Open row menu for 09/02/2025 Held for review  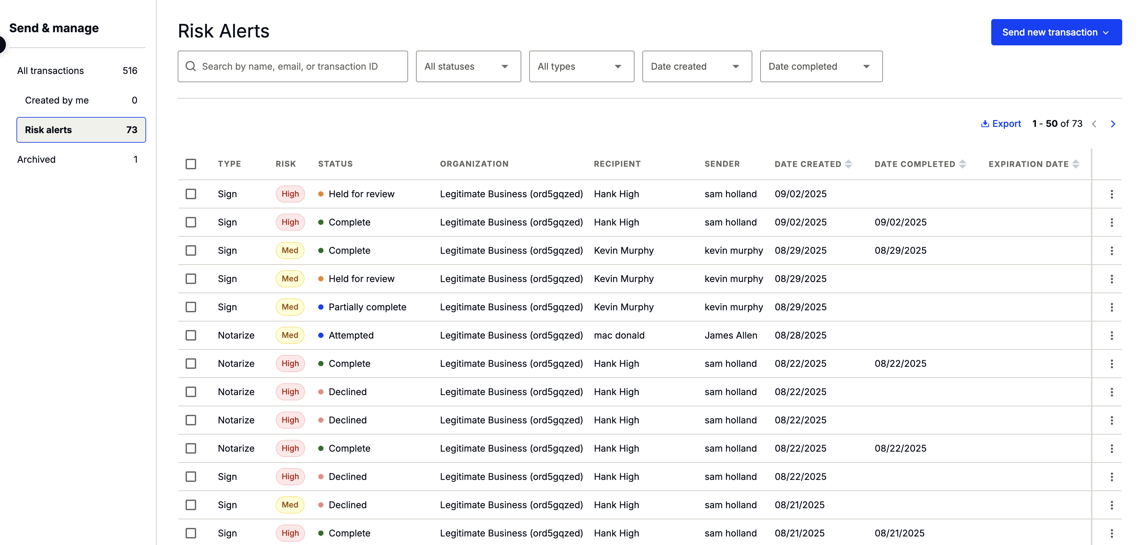pos(1111,194)
